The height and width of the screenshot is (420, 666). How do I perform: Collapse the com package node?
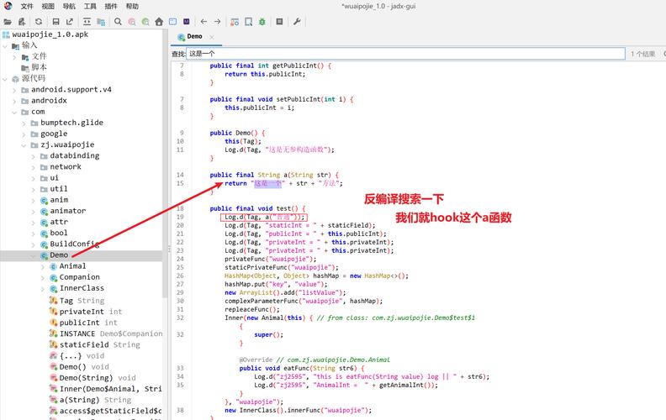click(x=14, y=112)
